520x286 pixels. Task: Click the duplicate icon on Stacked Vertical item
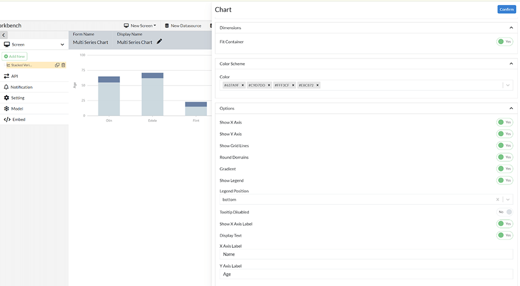[57, 65]
